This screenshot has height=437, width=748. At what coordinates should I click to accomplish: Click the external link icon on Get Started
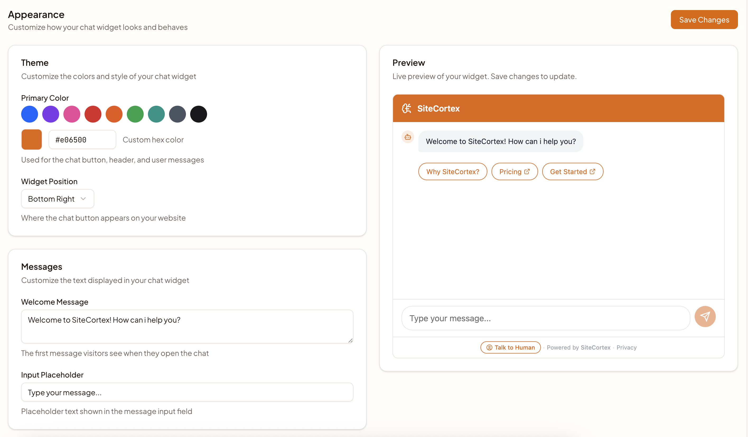tap(592, 171)
